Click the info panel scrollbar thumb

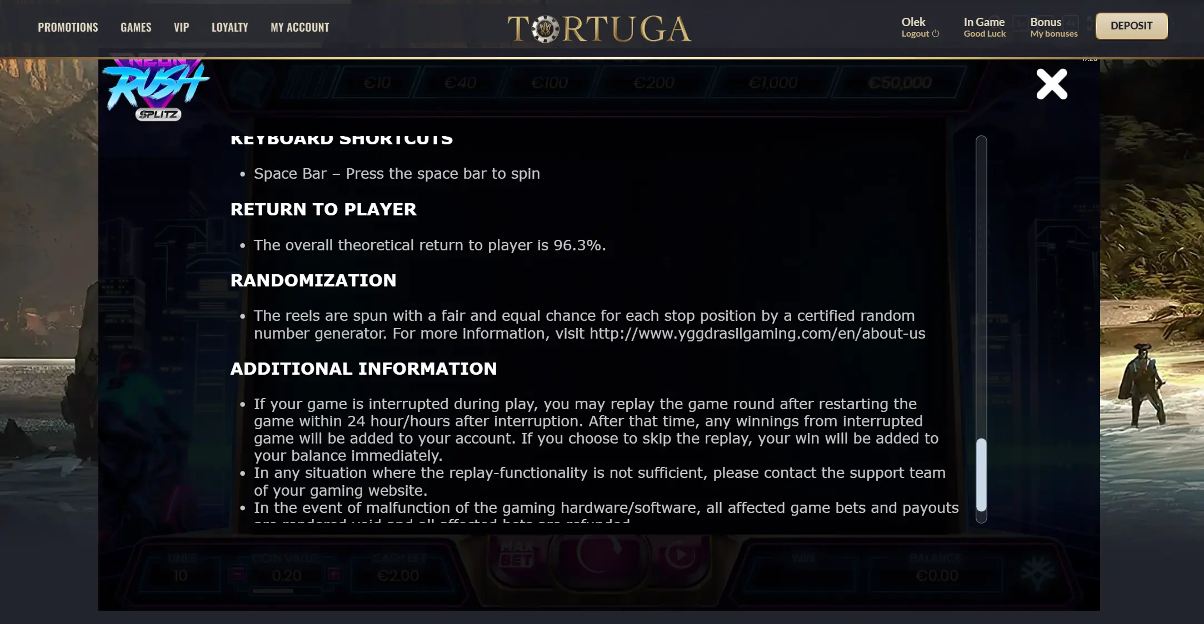pos(982,475)
